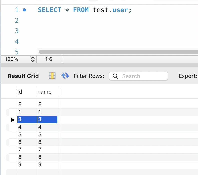The height and width of the screenshot is (175, 198).
Task: Click the result grid layout icon
Action: pyautogui.click(x=52, y=76)
